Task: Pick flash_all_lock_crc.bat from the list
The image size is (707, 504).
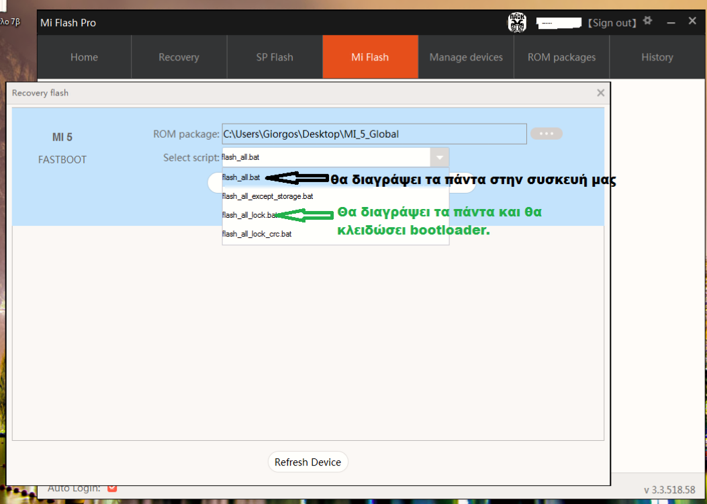Action: click(x=256, y=234)
